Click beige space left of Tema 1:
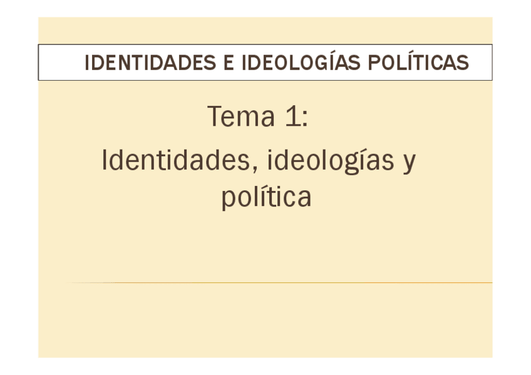This screenshot has height=375, width=531. click(125, 117)
